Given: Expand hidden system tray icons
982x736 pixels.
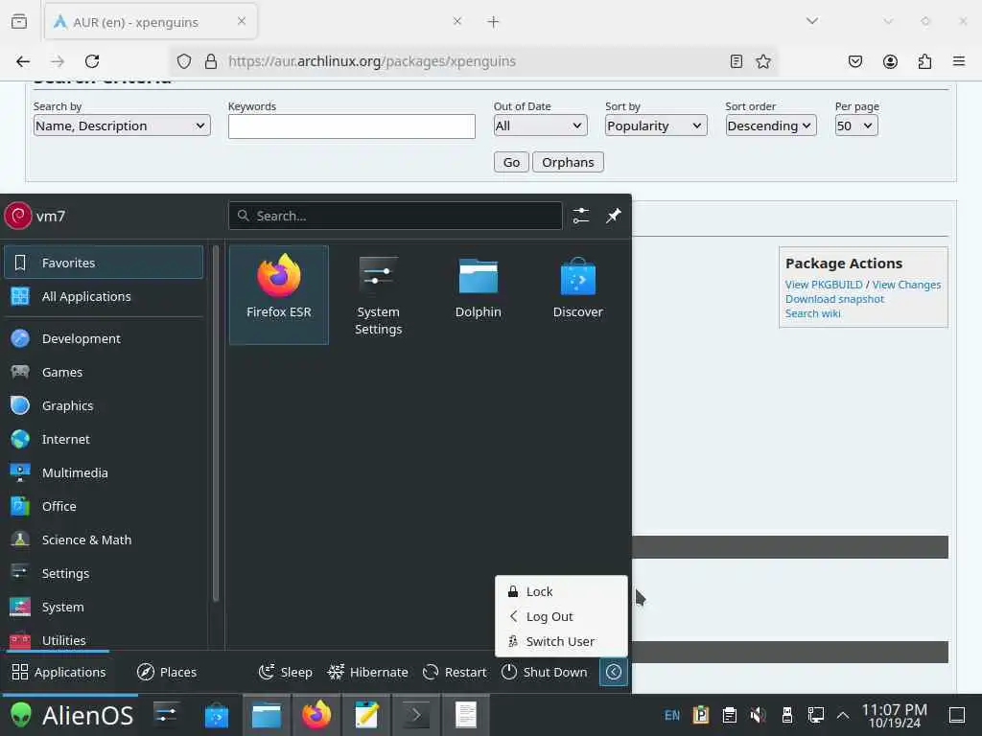Looking at the screenshot, I should point(843,715).
